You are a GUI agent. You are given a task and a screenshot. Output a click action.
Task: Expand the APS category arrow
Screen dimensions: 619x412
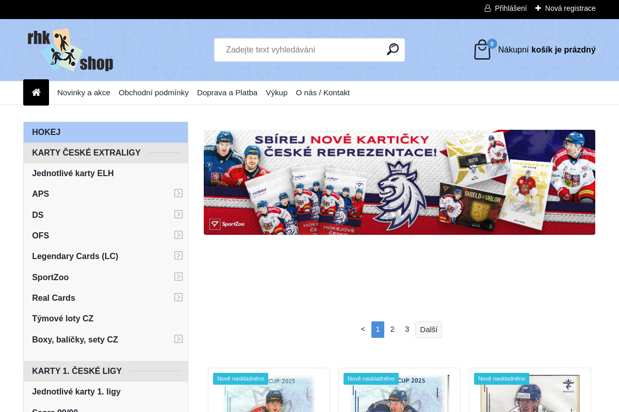click(x=178, y=193)
